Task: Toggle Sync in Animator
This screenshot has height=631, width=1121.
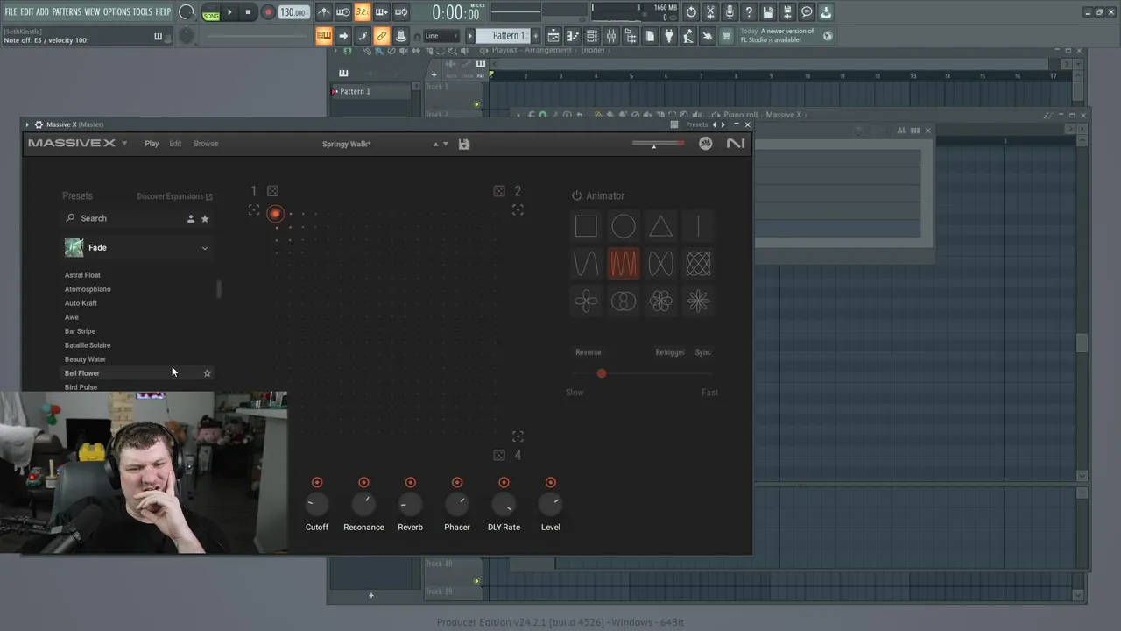Action: pyautogui.click(x=703, y=352)
